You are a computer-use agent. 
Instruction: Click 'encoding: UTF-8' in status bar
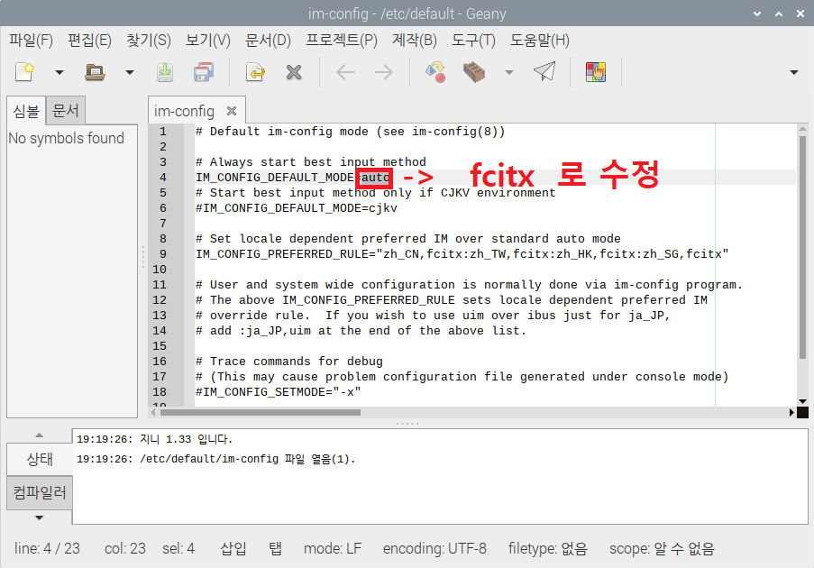pos(434,548)
